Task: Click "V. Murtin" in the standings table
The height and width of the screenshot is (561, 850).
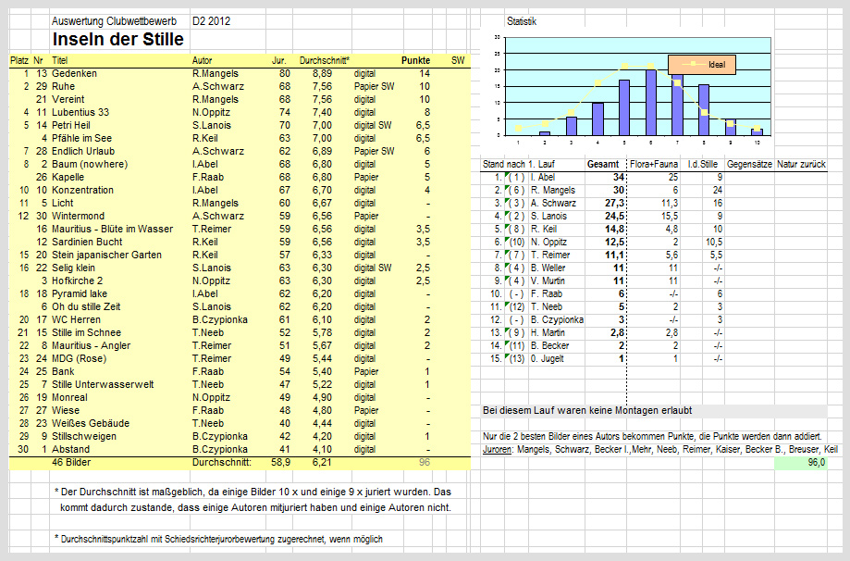Action: (x=548, y=281)
